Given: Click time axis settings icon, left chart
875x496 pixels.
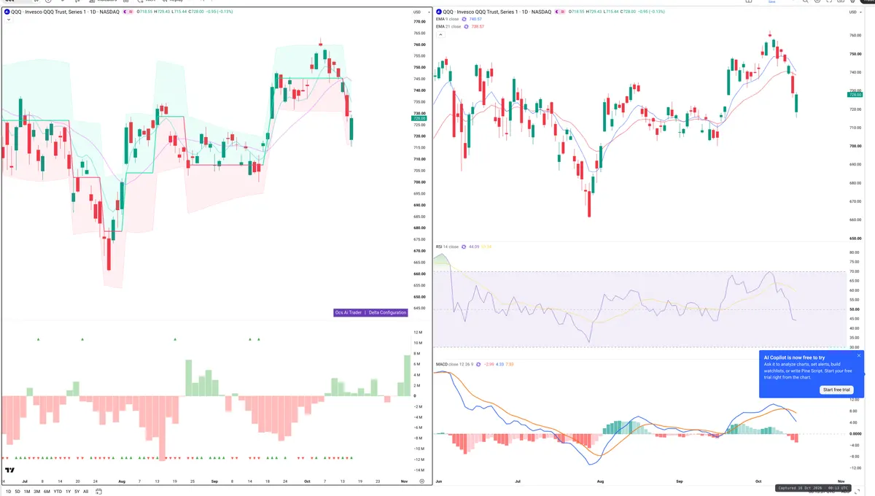Looking at the screenshot, I should (x=421, y=481).
